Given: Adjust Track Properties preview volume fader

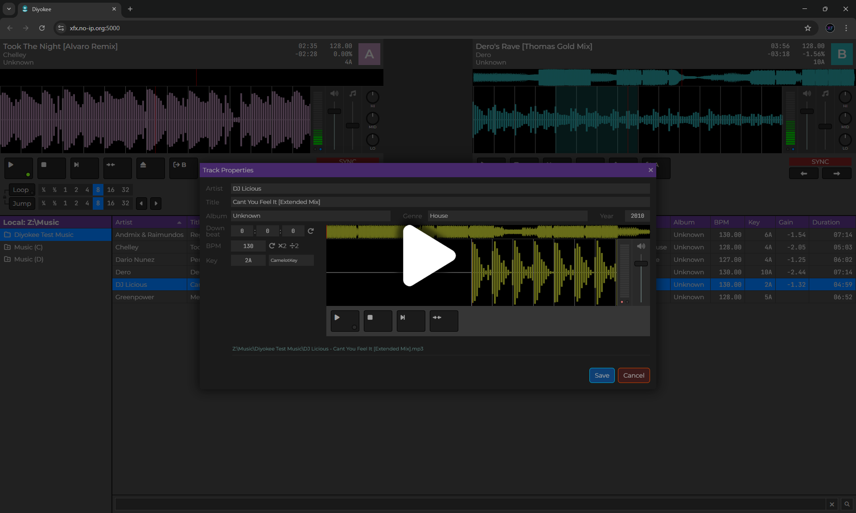Looking at the screenshot, I should pos(641,264).
